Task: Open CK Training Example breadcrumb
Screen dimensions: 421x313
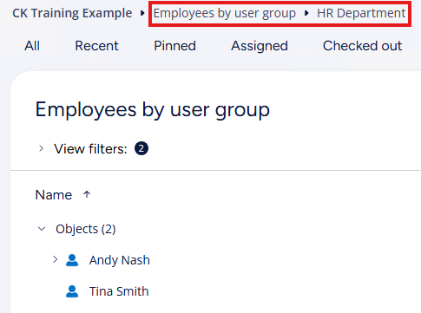Action: click(x=72, y=13)
